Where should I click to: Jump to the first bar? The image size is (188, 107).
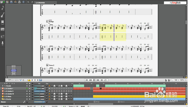tap(87, 80)
